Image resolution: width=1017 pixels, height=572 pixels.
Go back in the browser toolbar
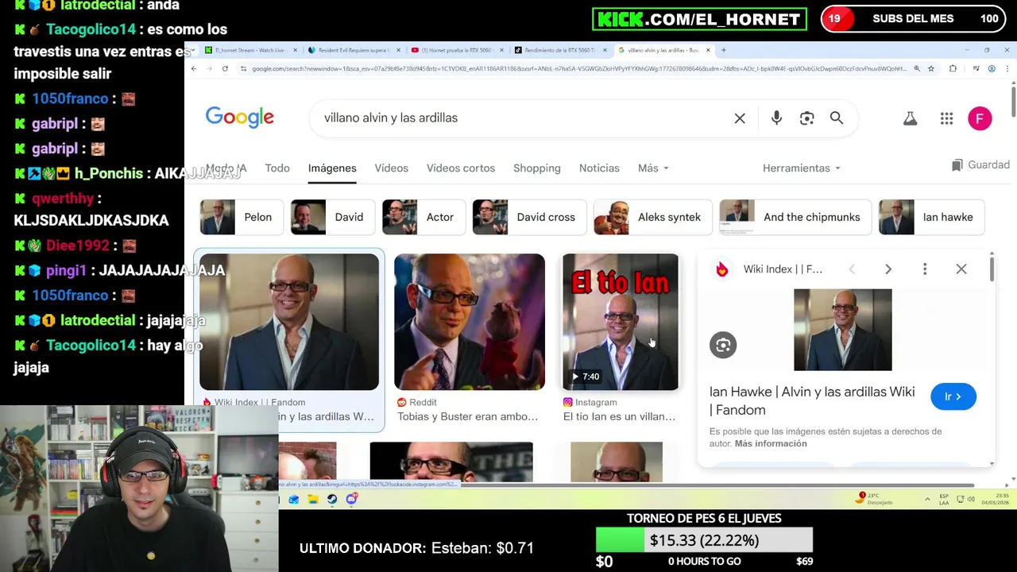coord(194,69)
